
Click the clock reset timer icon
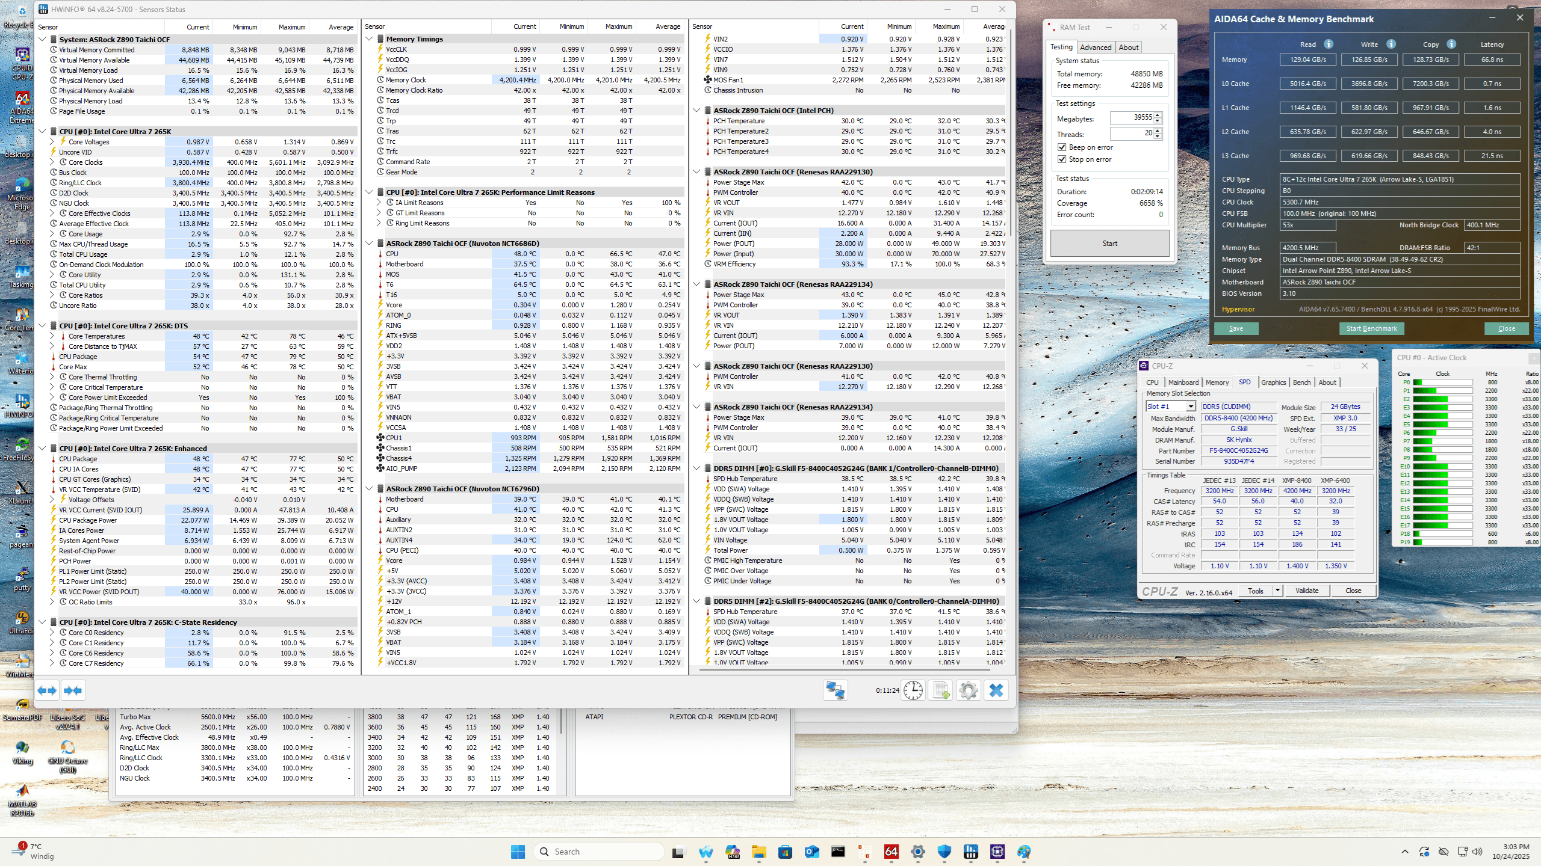[913, 690]
